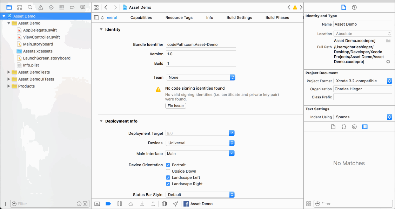Open the Devices Universal dropdown
Viewport: 395px width, 209px height.
pos(200,143)
